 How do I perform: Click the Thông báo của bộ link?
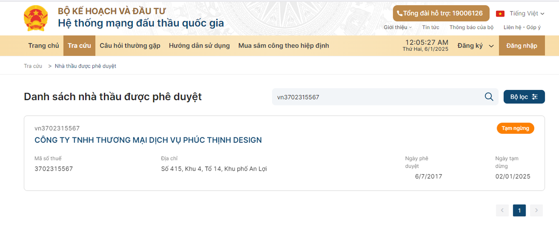pos(471,27)
